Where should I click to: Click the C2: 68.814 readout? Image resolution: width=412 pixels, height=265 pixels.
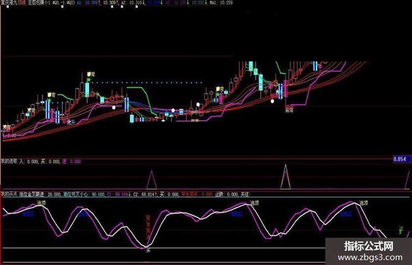point(145,195)
